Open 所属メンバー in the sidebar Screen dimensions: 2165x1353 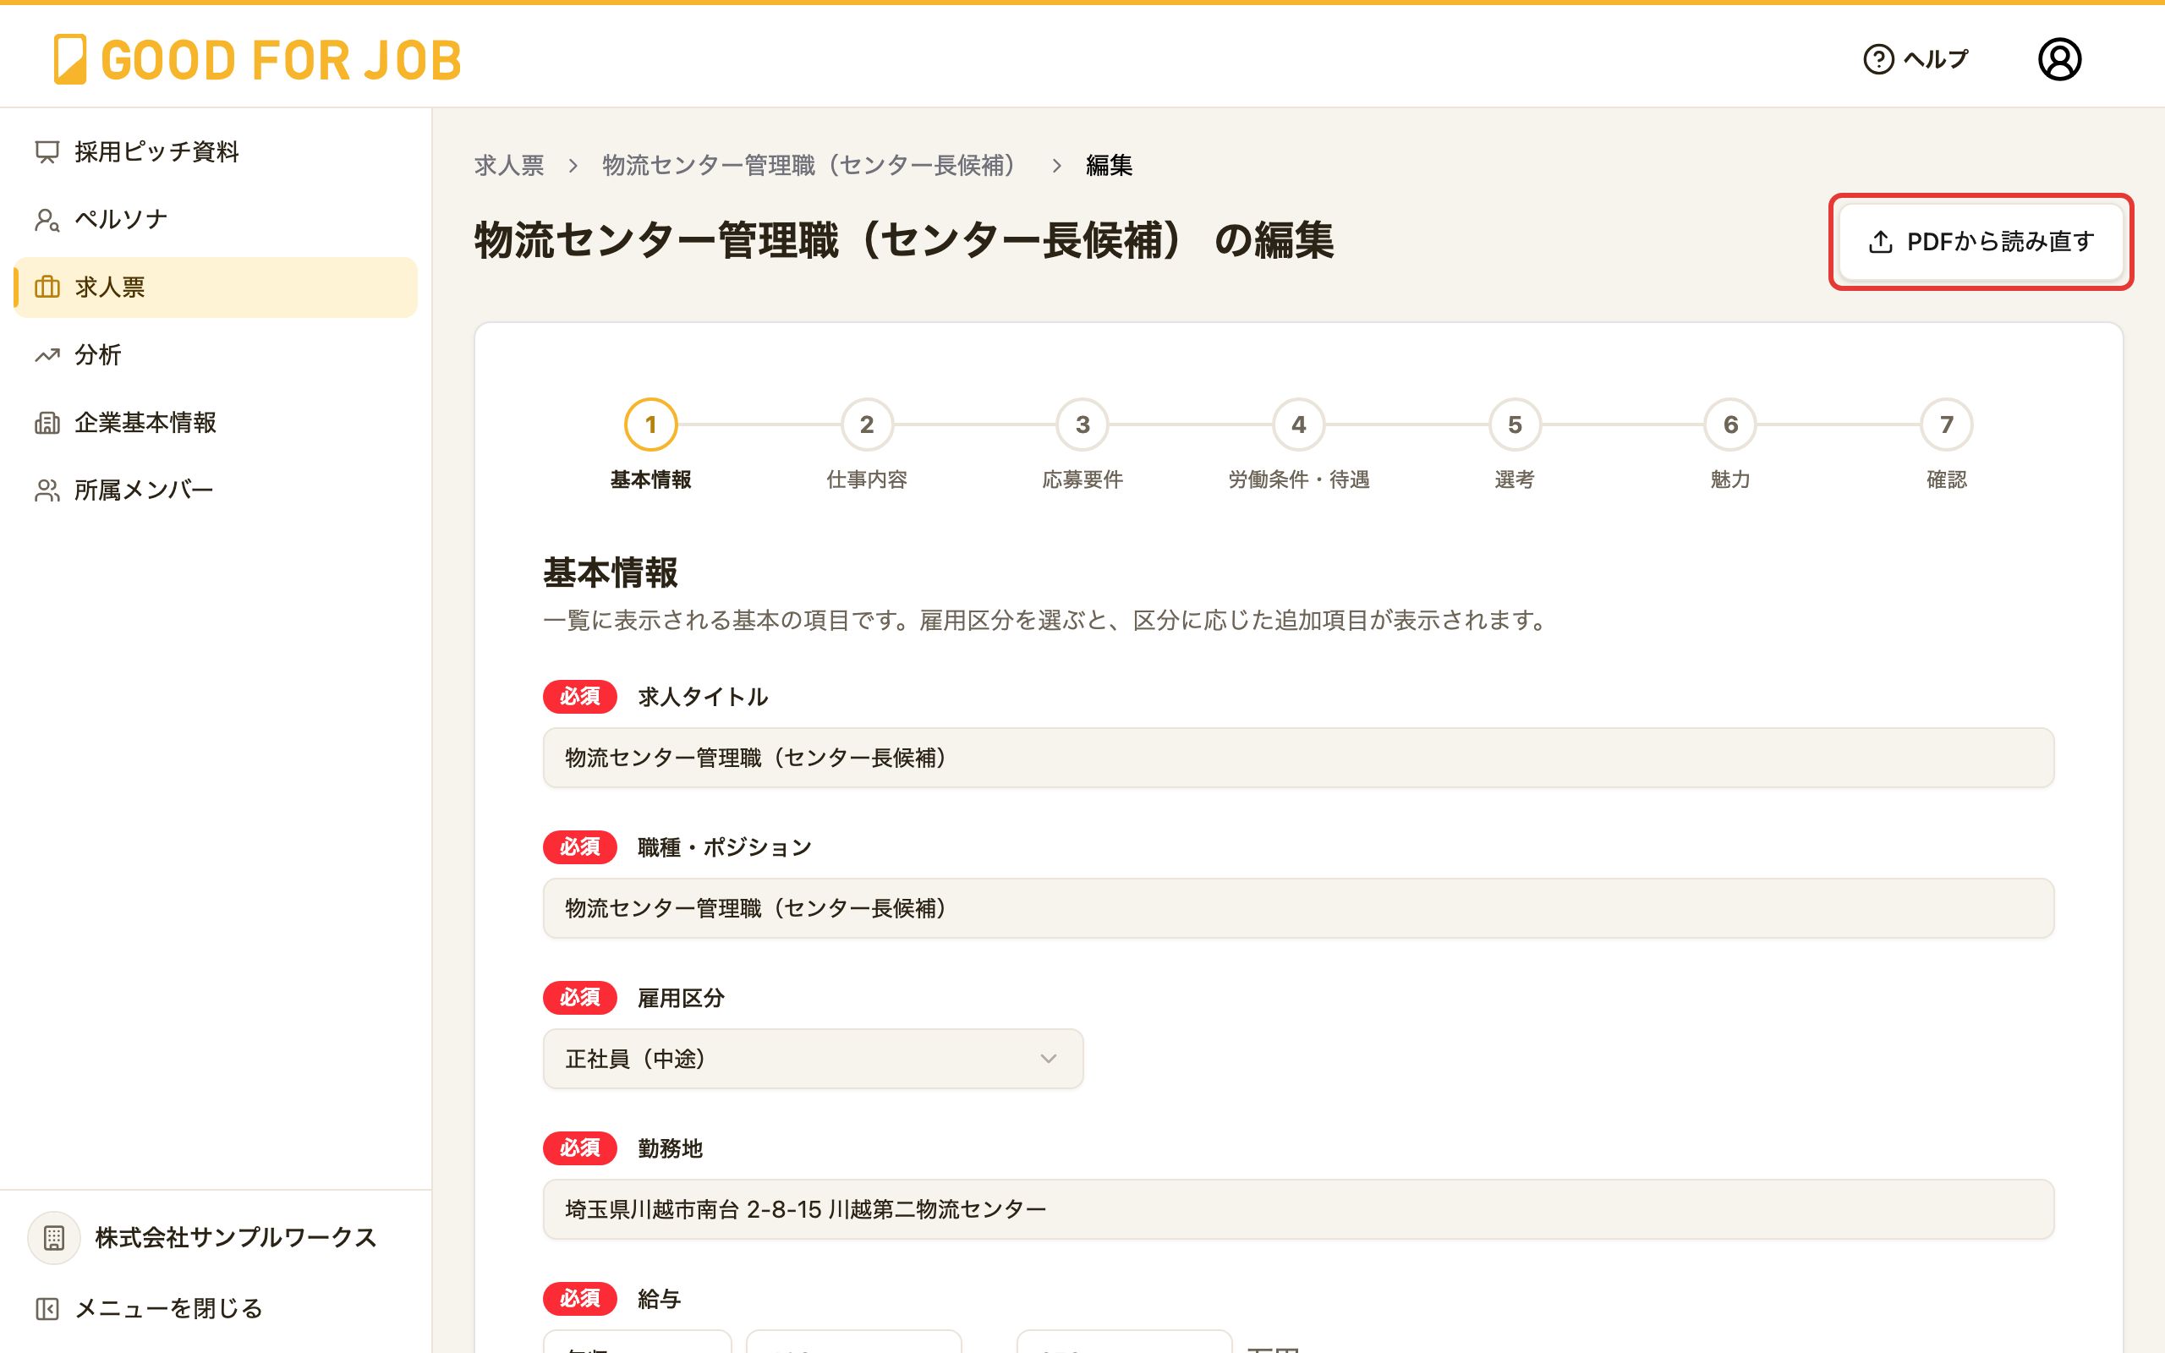click(x=216, y=490)
